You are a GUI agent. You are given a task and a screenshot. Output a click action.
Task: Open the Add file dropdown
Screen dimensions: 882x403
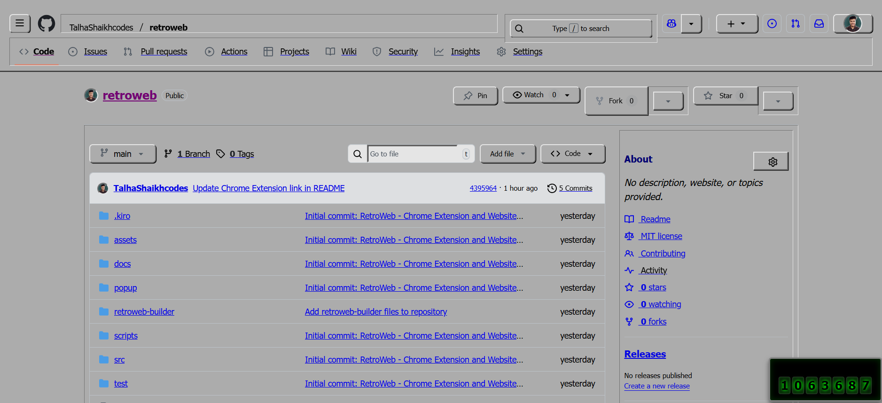click(507, 154)
